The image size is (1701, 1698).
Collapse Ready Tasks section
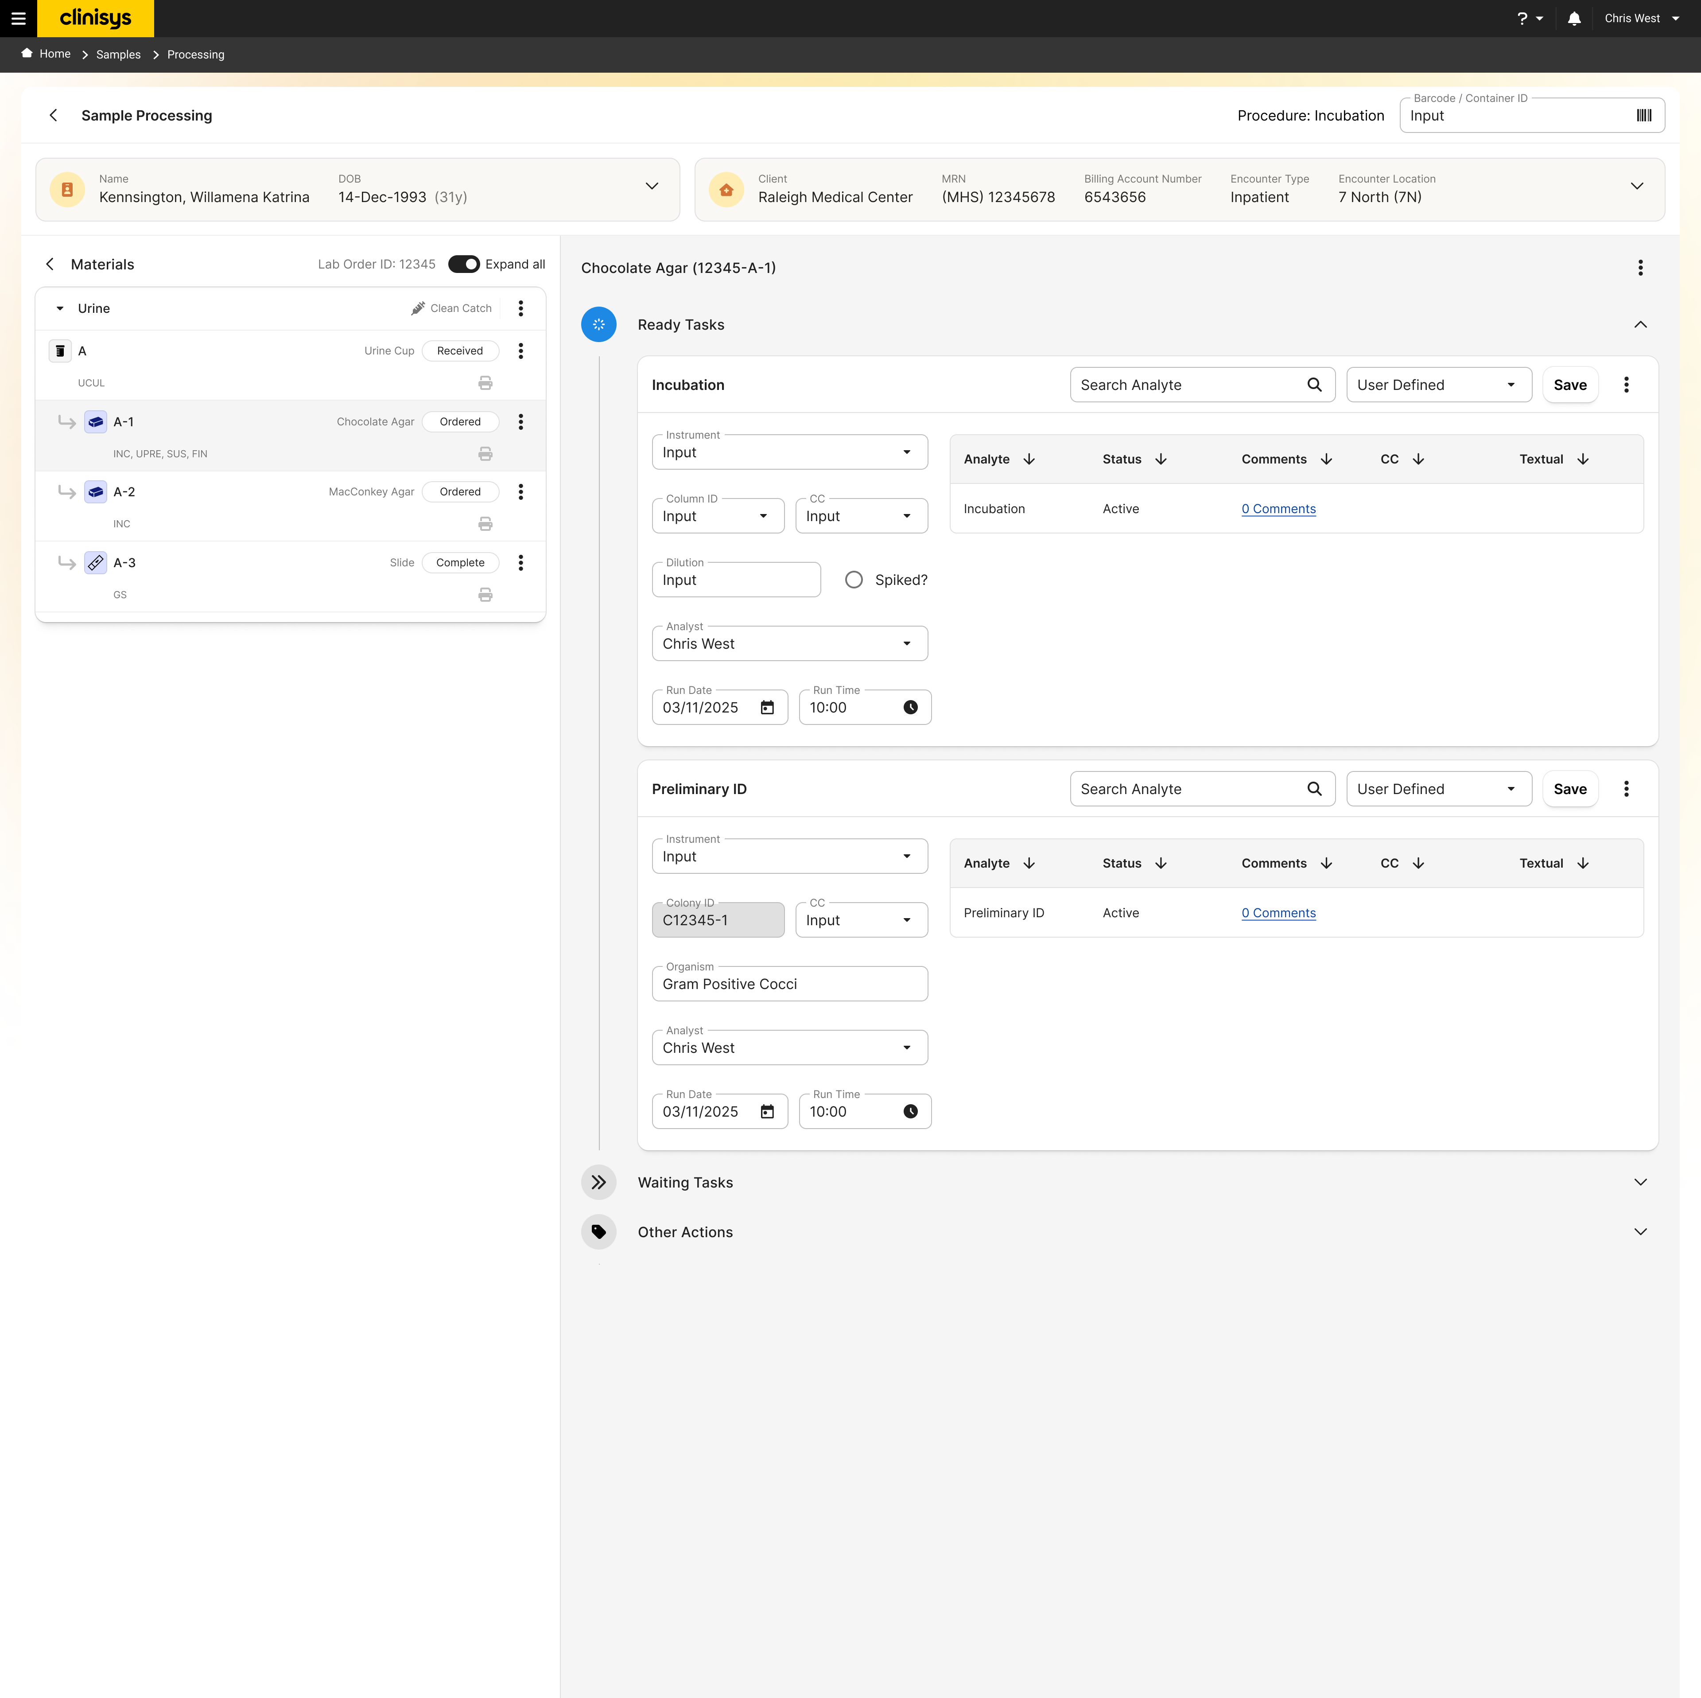[1640, 325]
